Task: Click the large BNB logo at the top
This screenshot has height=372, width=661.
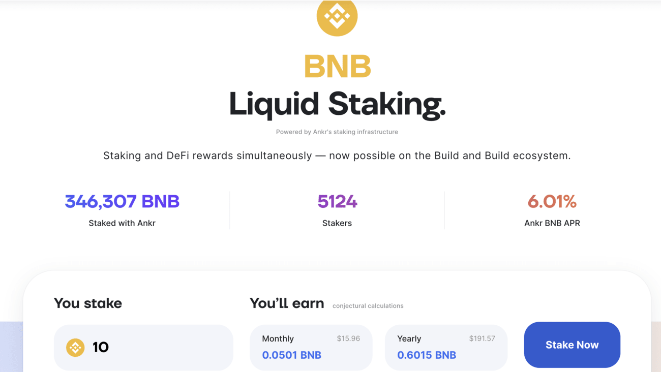Action: [x=337, y=16]
